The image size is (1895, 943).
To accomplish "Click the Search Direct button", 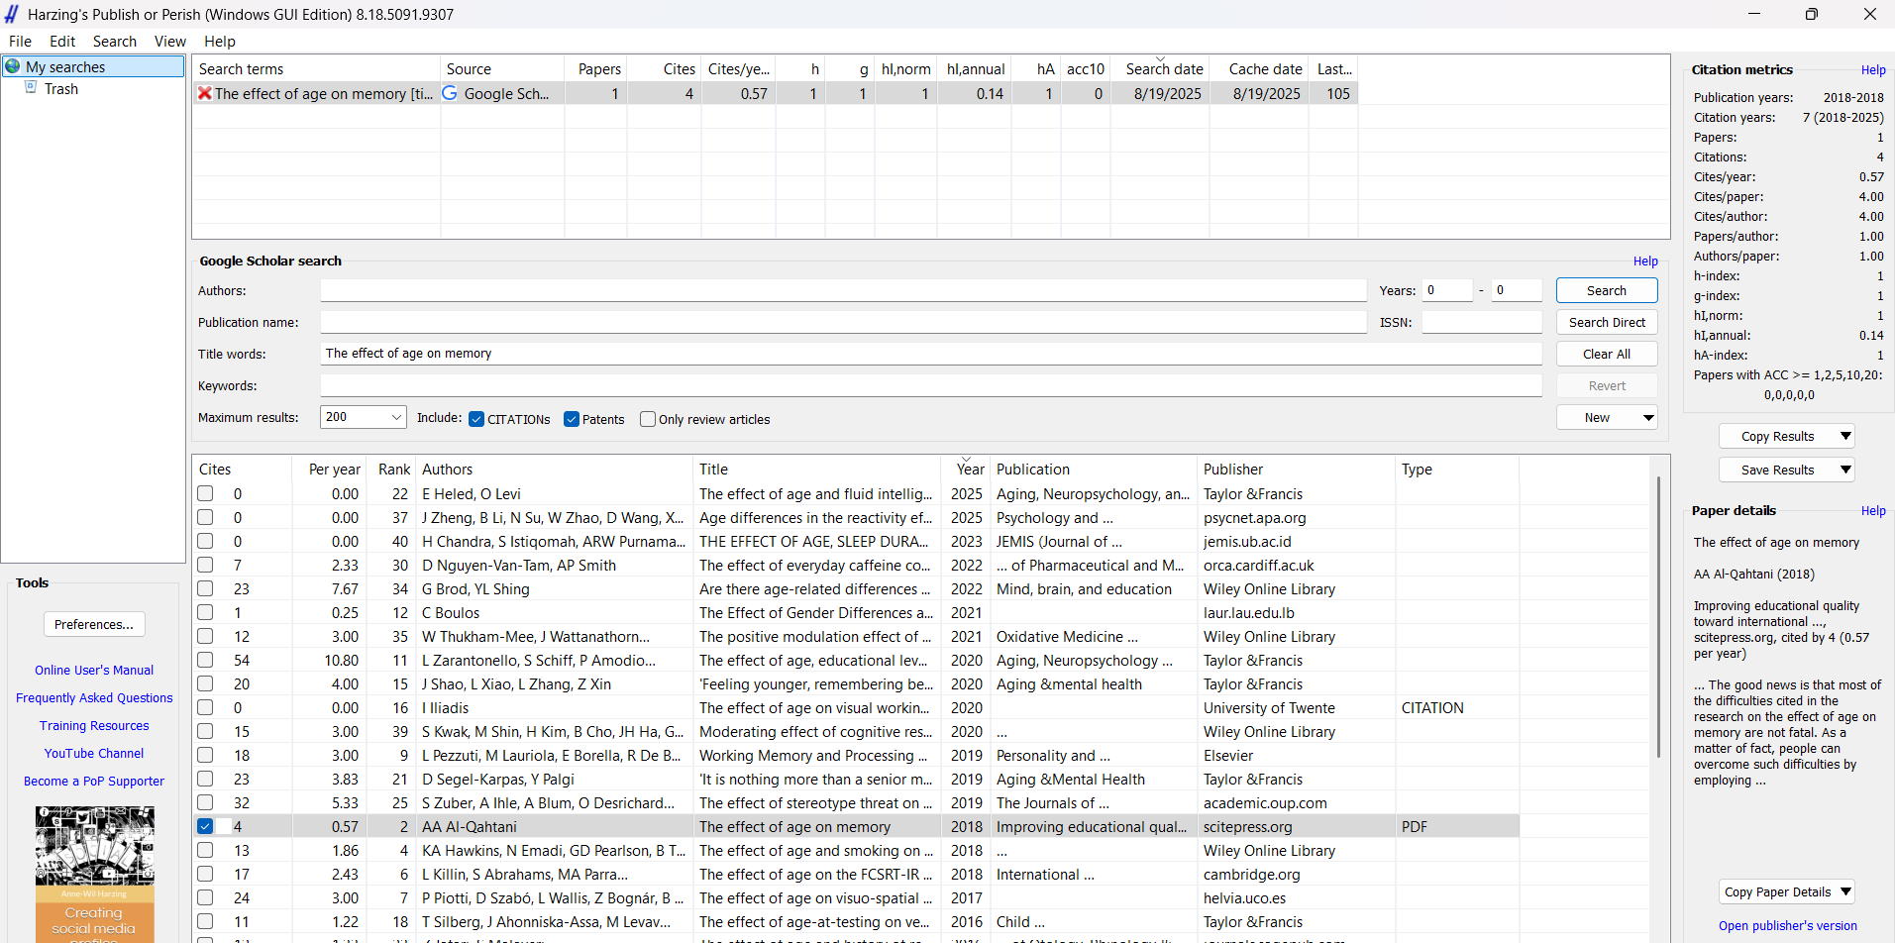I will tap(1606, 322).
